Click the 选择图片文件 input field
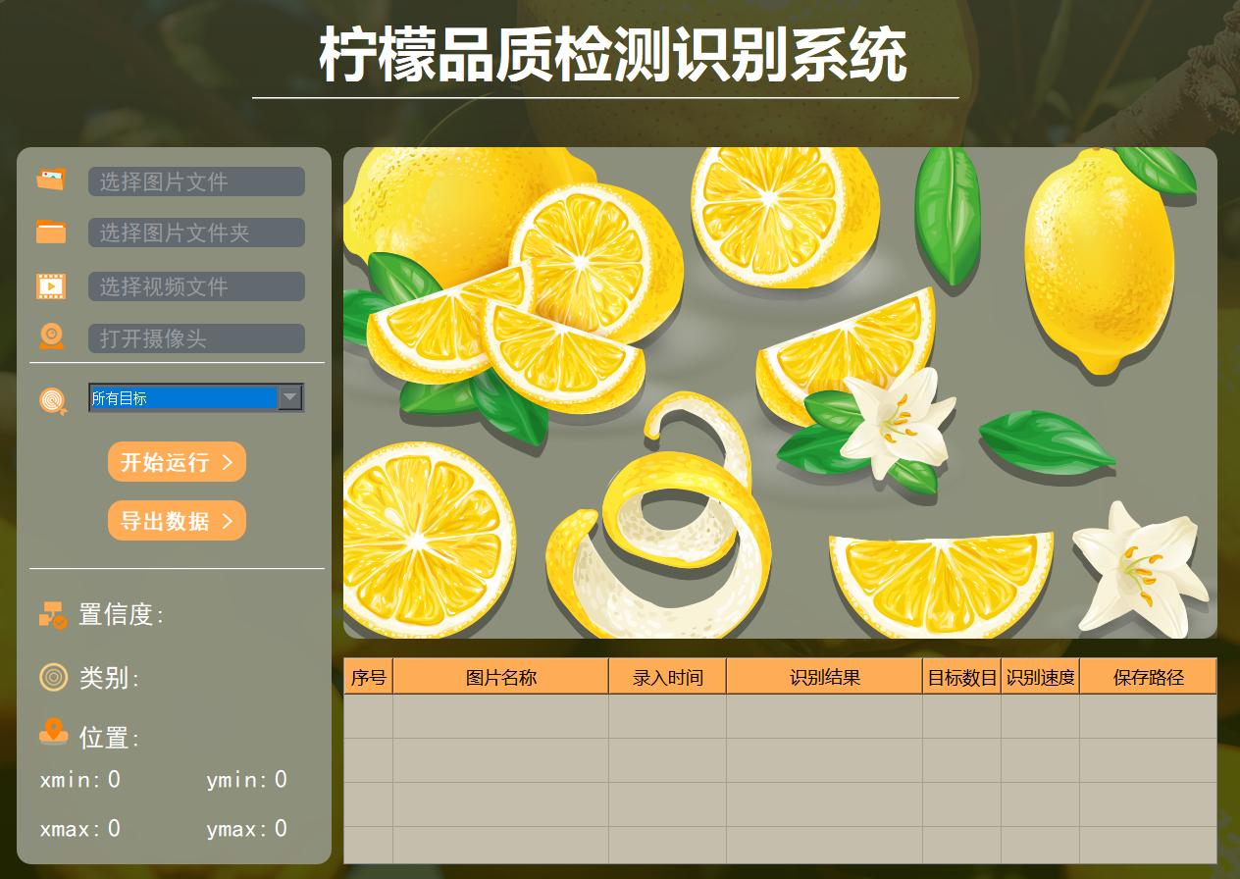This screenshot has width=1240, height=879. tap(196, 181)
